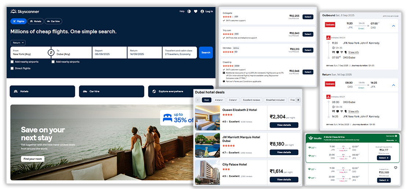The image size is (407, 189).
Task: Click the blue Search button
Action: click(206, 53)
